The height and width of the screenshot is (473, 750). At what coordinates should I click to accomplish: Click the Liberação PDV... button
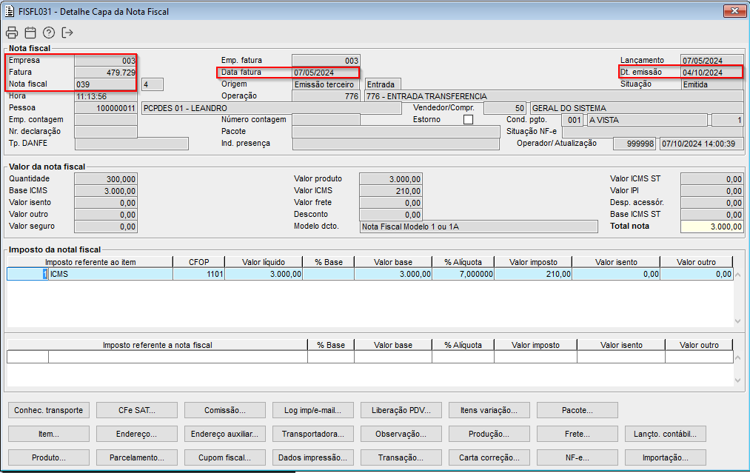pos(401,410)
